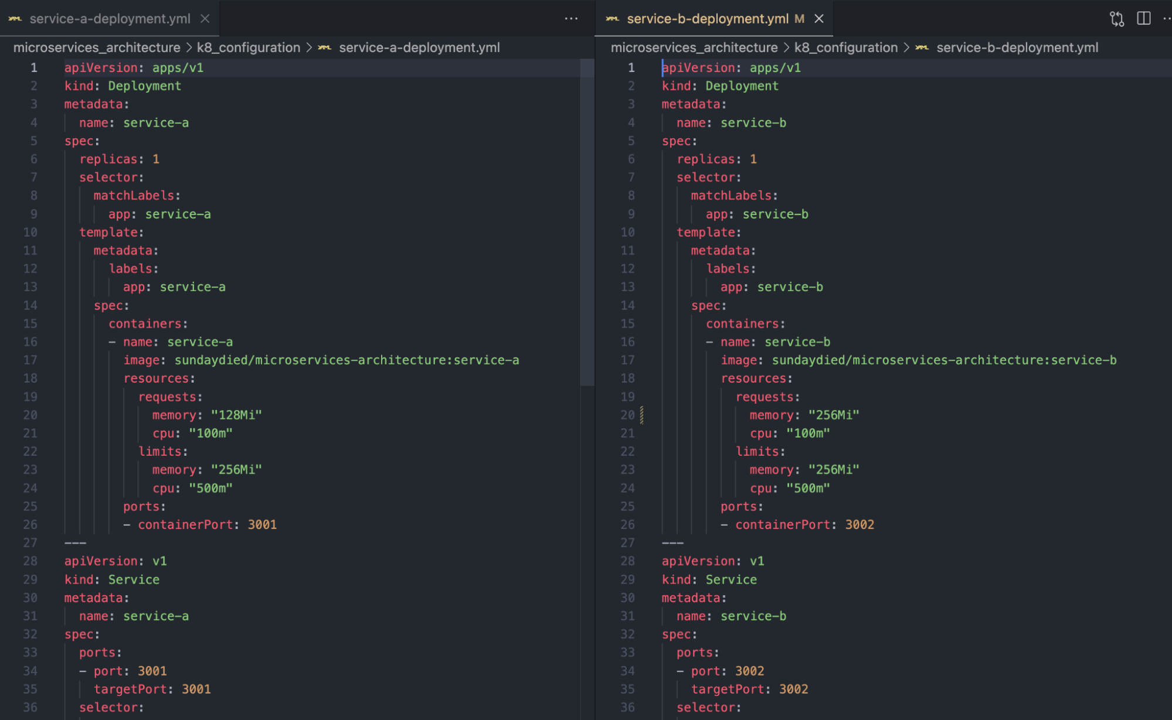Click 'template:' key in right editor
This screenshot has width=1172, height=720.
[709, 232]
